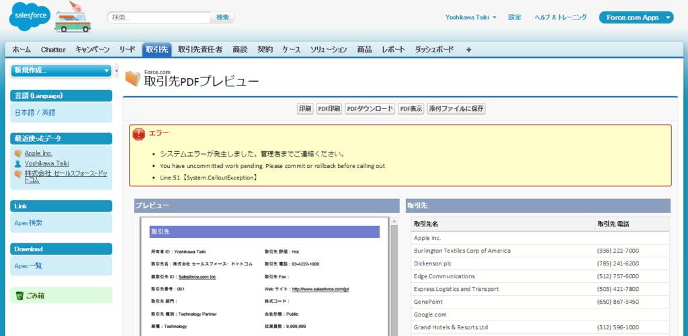Click the Salesforce cloud logo

(30, 15)
